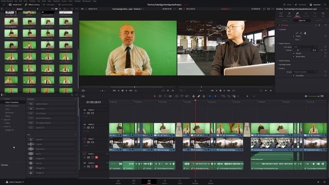Lock the Video 3 track
Viewport: 329px width, 185px height.
85,113
